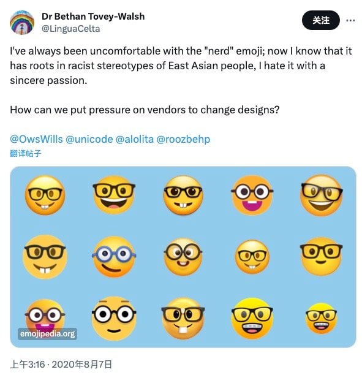The height and width of the screenshot is (375, 362).
Task: Click the bright yellow emoji with braces, bottom row
Action: [252, 318]
